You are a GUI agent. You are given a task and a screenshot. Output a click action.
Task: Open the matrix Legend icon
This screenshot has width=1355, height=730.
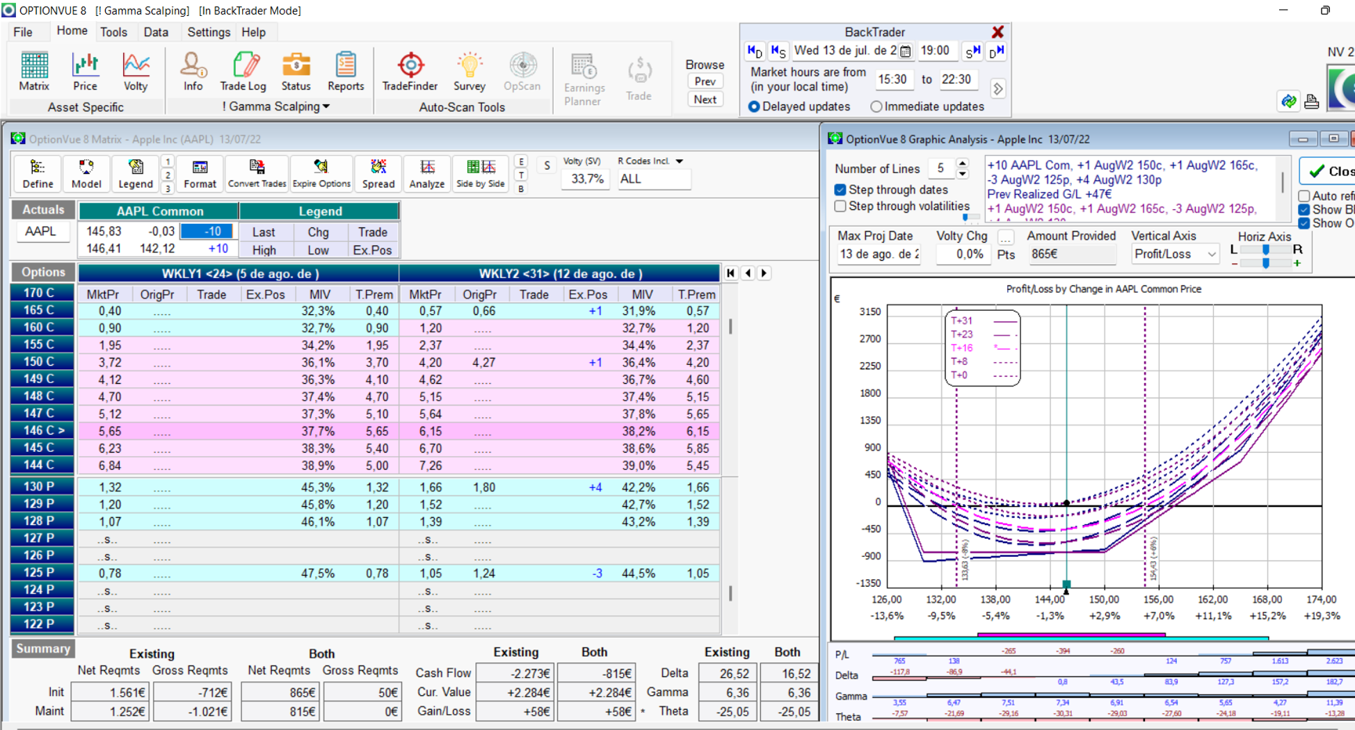tap(135, 173)
